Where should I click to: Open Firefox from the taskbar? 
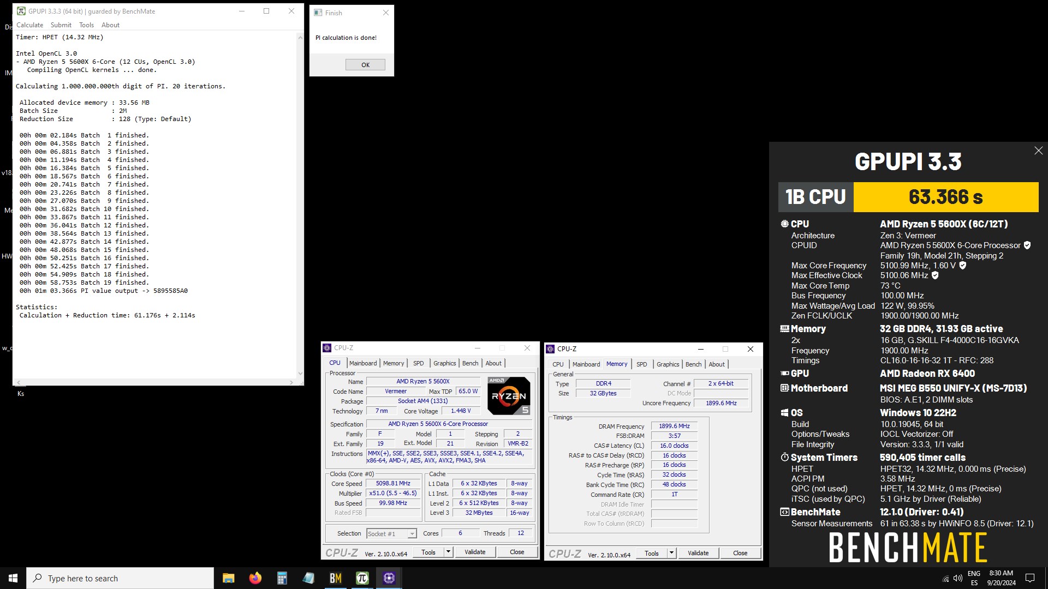click(x=255, y=578)
